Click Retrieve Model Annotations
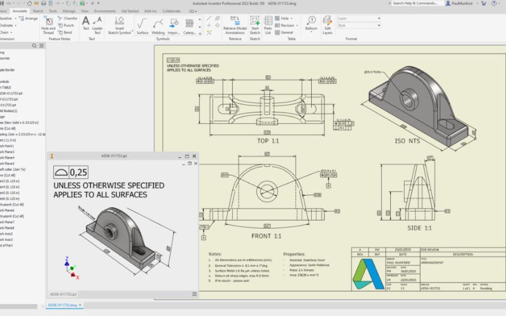This screenshot has width=506, height=316. pyautogui.click(x=235, y=25)
